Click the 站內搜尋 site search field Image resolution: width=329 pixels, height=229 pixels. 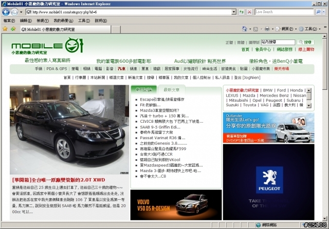click(x=278, y=42)
